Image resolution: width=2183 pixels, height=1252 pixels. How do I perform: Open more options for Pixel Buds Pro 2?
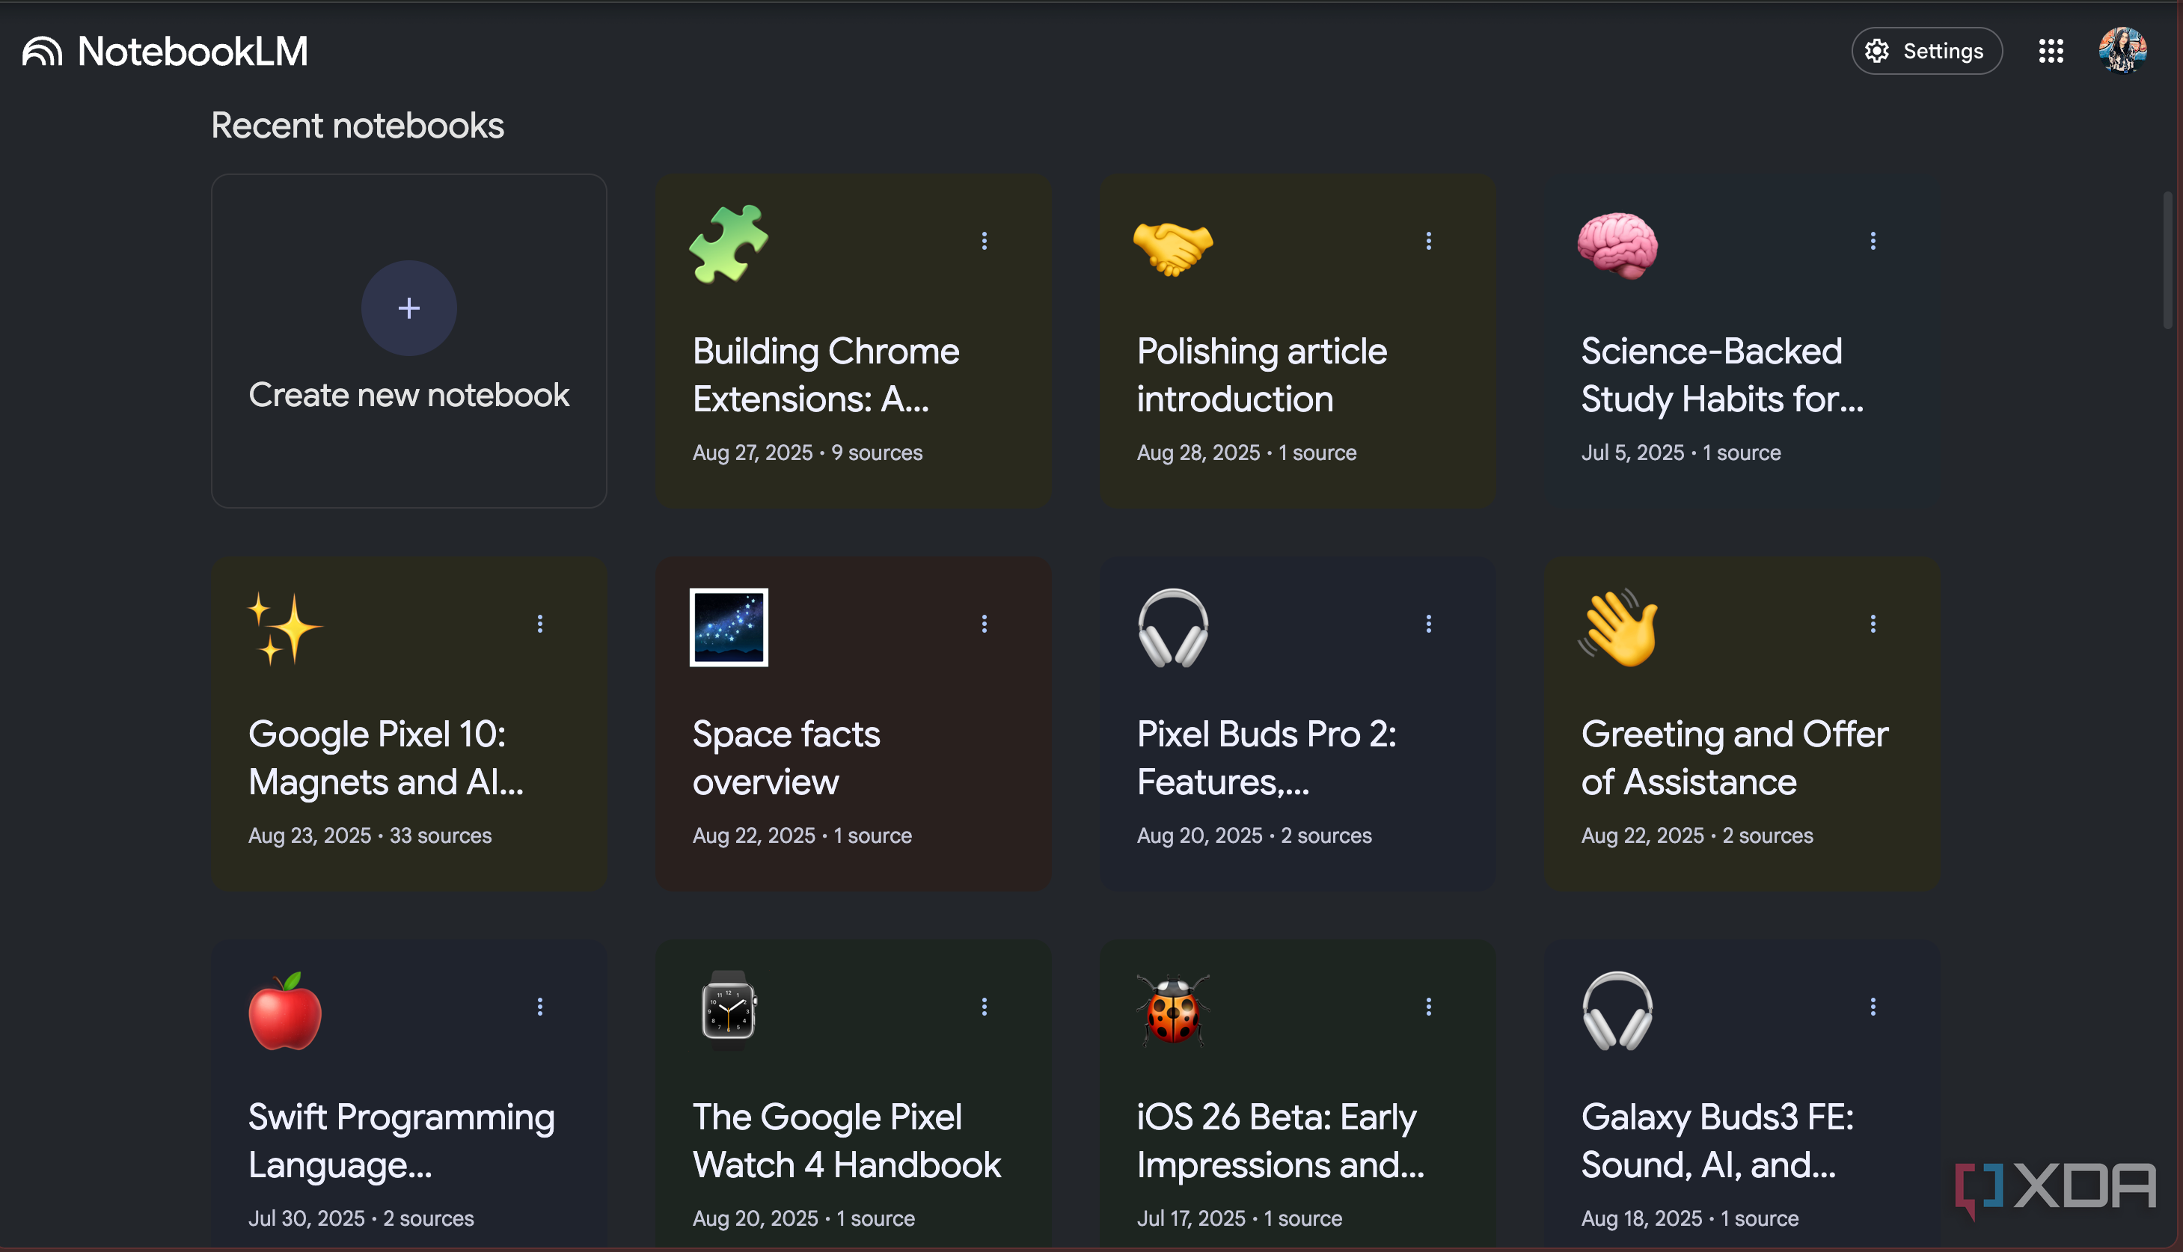[x=1429, y=624]
